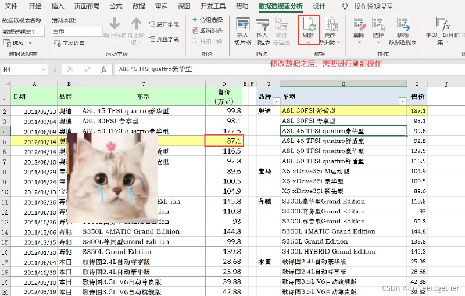Click Group Field (分组字段)
This screenshot has width=465, height=296.
[x=207, y=41]
